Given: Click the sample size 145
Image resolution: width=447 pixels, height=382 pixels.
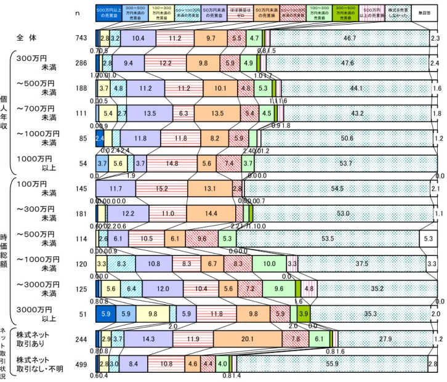Looking at the screenshot, I should [x=81, y=189].
